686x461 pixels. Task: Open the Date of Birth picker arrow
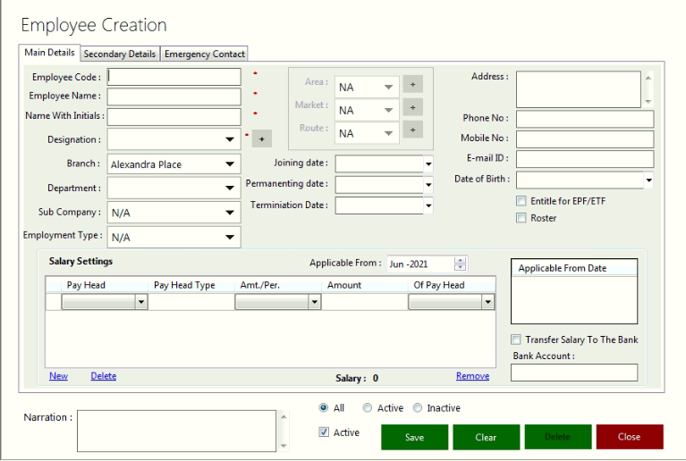648,180
